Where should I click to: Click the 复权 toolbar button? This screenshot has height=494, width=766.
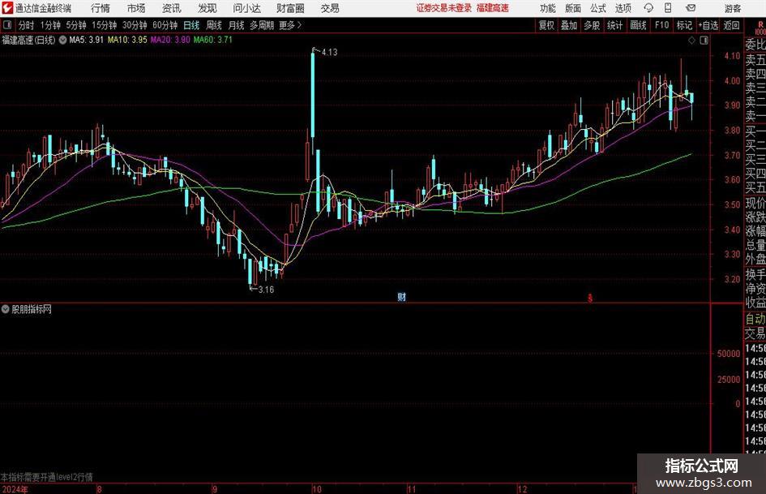[x=546, y=25]
